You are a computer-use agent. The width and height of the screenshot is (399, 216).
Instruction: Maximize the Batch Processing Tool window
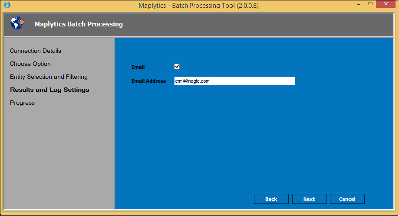tap(370, 4)
